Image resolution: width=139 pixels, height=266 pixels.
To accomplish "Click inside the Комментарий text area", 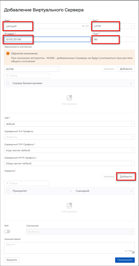I will [69, 248].
